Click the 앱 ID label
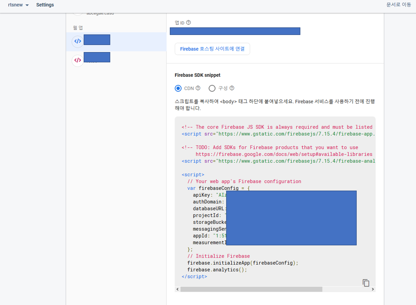This screenshot has width=416, height=305. 180,23
